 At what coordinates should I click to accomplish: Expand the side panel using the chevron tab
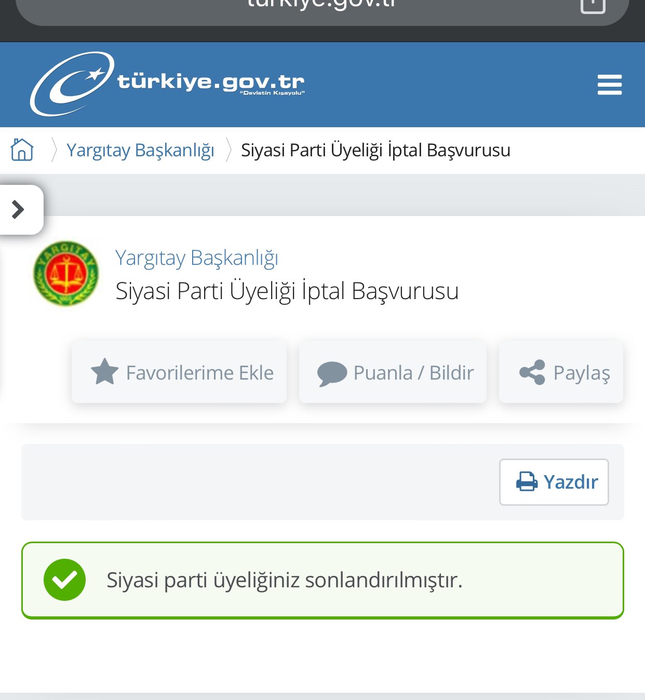(20, 209)
